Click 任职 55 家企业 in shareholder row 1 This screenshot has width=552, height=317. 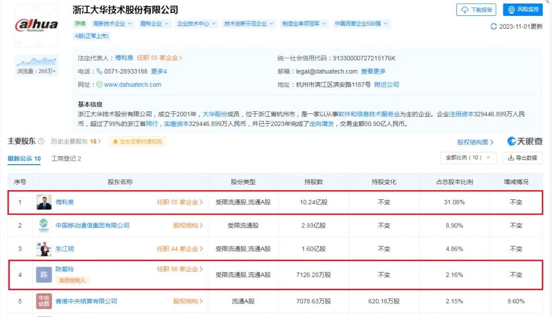pyautogui.click(x=180, y=202)
